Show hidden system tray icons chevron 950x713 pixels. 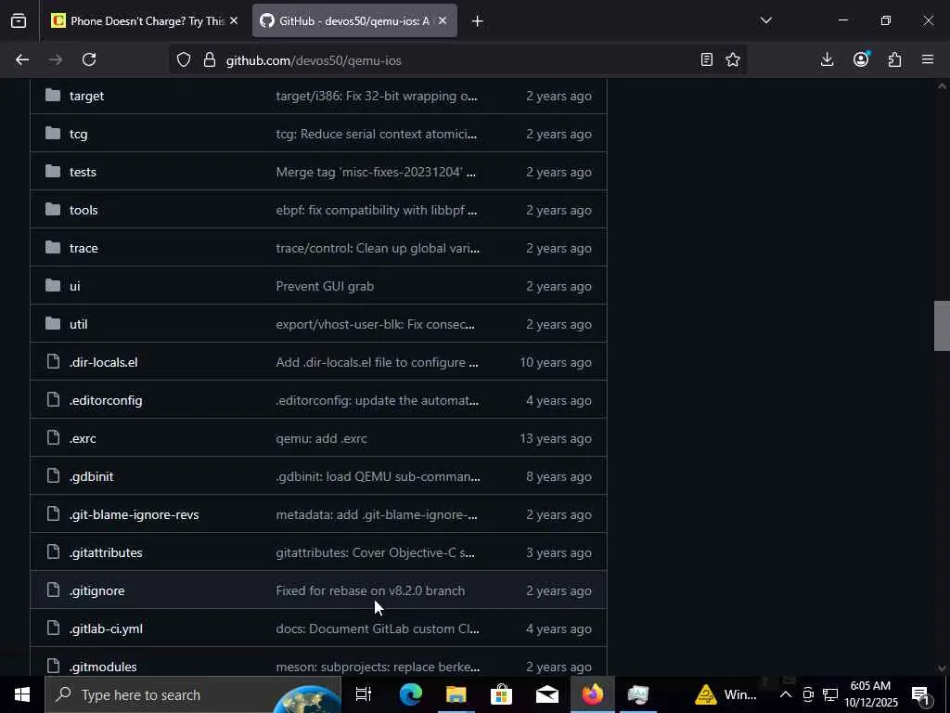[785, 694]
